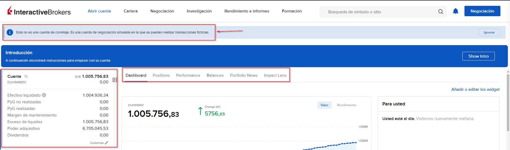Open the Cartera menu

pyautogui.click(x=130, y=11)
